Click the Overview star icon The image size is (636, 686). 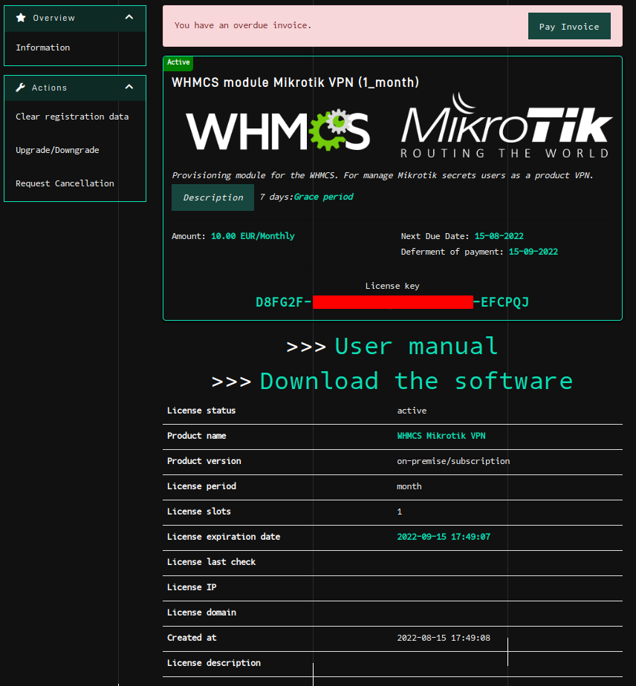[x=21, y=18]
